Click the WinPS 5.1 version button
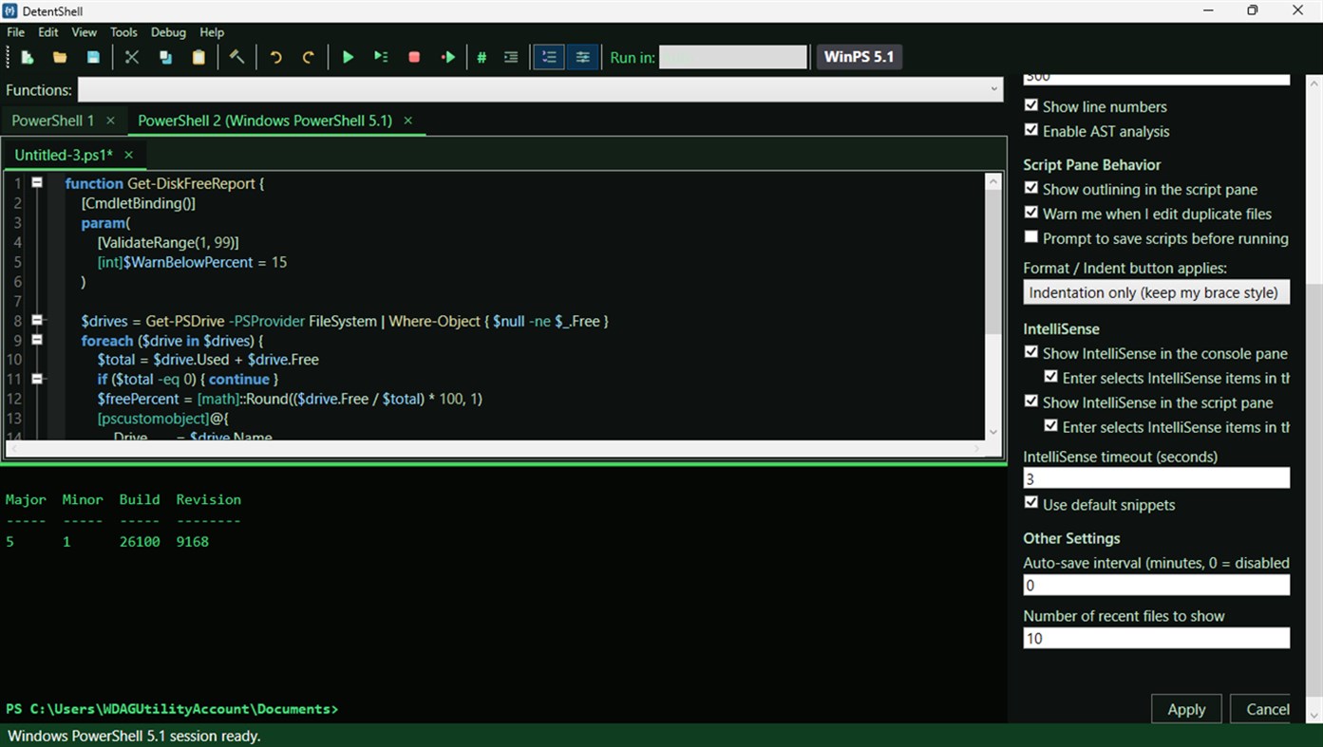This screenshot has width=1323, height=747. [x=859, y=57]
